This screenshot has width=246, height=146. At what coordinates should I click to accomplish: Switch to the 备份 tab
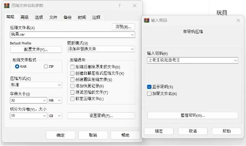click(x=68, y=17)
